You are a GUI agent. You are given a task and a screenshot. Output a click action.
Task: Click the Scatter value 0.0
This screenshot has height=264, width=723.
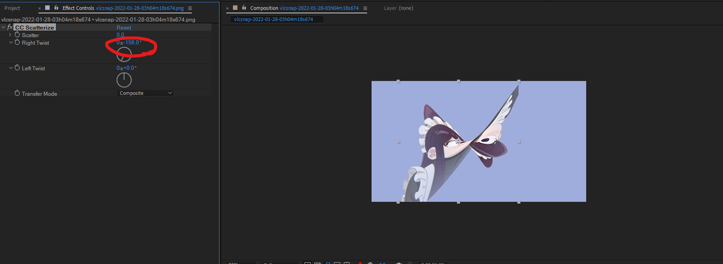pos(120,35)
